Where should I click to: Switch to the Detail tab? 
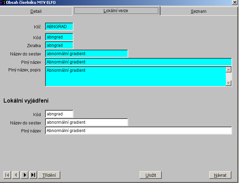pos(36,11)
